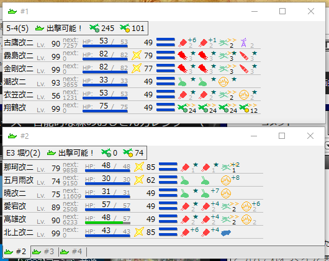Select ship 五月雨改

pyautogui.click(x=19, y=180)
